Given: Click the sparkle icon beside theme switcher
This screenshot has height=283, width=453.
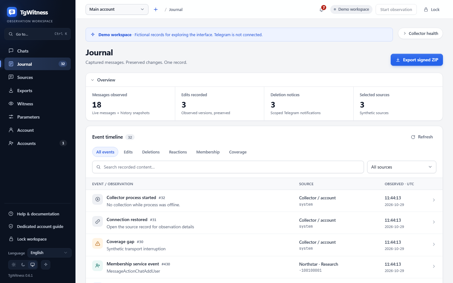Looking at the screenshot, I should (x=46, y=264).
